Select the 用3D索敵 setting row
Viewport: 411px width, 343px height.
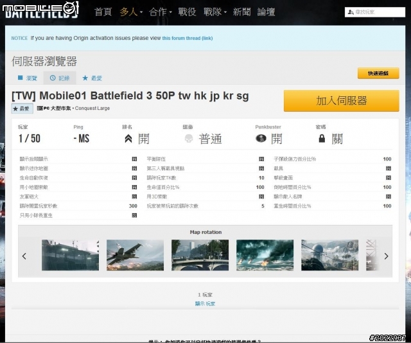click(205, 197)
